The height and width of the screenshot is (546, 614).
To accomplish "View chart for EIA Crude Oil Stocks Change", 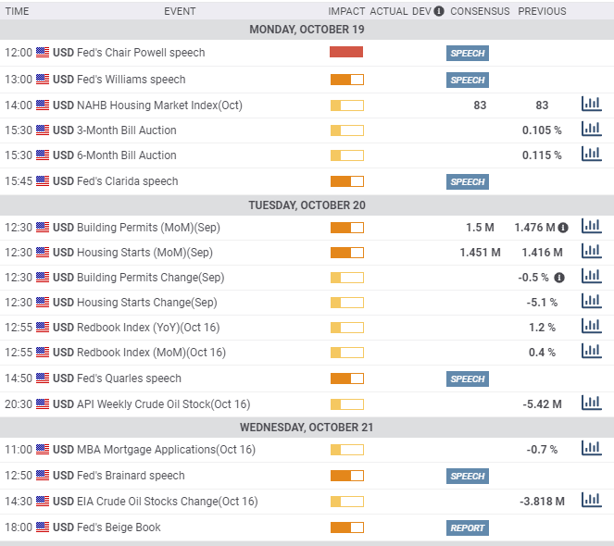I will click(x=591, y=501).
